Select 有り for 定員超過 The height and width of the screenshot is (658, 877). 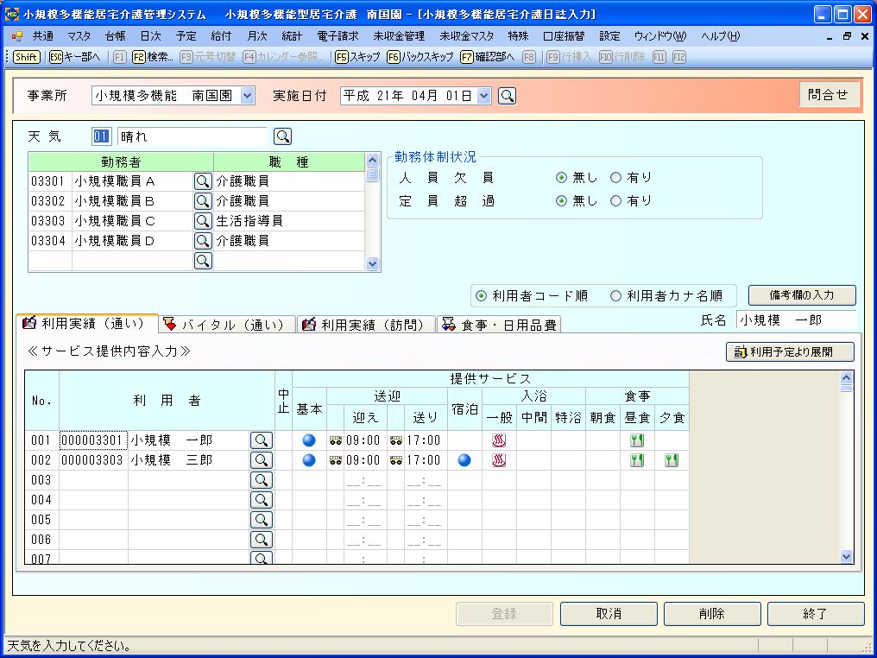616,201
